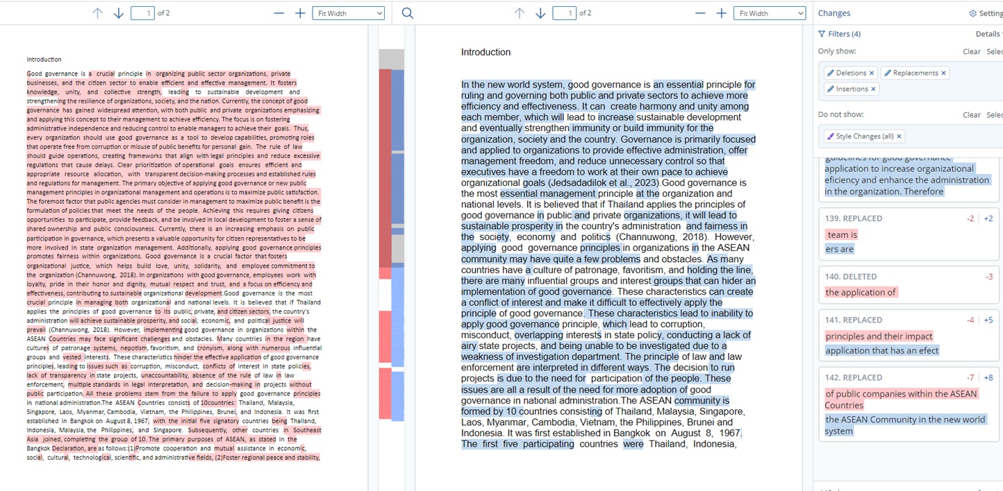The image size is (1003, 491).
Task: Remove the Deletions filter chip
Action: [x=872, y=73]
